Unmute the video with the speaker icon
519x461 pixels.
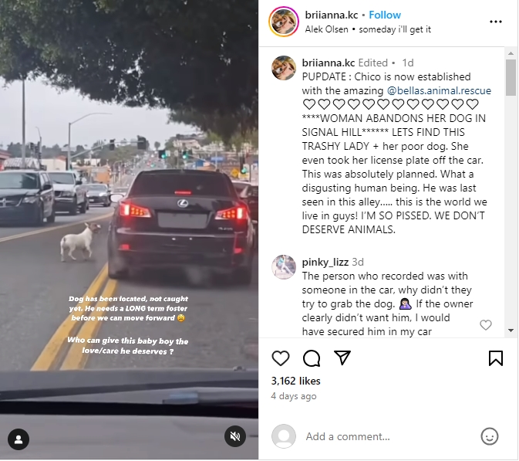(235, 436)
